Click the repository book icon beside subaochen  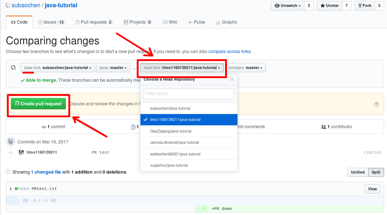coord(8,5)
